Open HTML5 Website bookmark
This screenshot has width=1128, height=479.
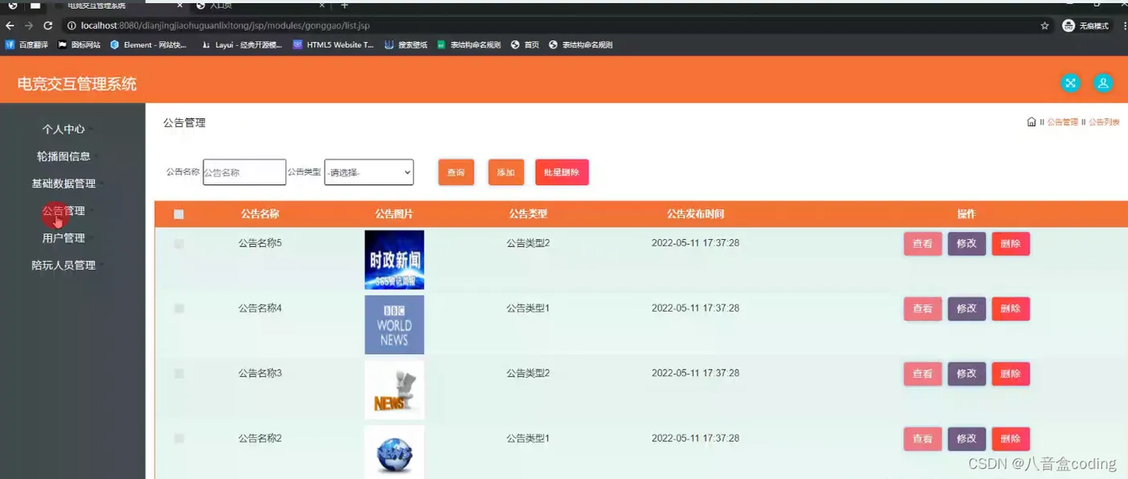(x=334, y=45)
